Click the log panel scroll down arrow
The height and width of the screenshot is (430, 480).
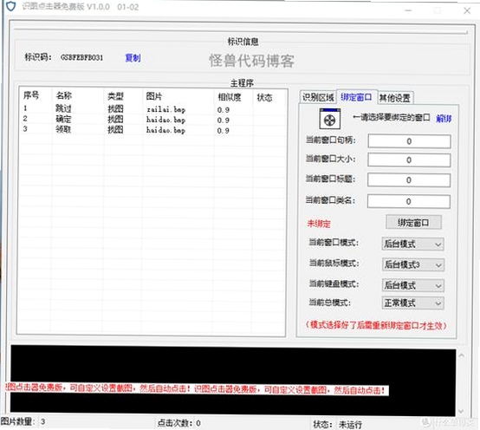[x=462, y=411]
